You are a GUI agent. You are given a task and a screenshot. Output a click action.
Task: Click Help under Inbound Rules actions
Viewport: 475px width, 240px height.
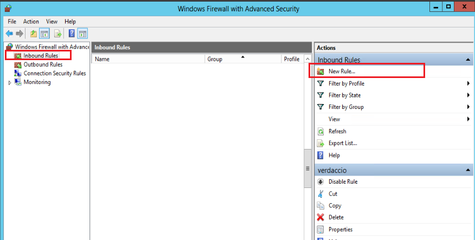[x=334, y=155]
